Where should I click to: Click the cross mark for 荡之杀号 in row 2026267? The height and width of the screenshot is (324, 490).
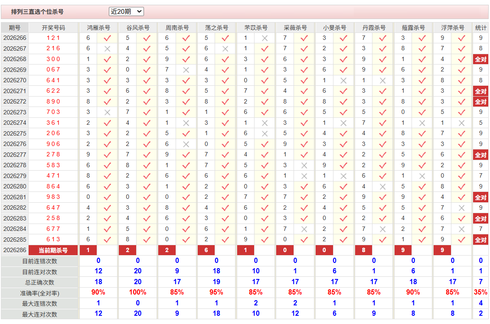pos(225,49)
